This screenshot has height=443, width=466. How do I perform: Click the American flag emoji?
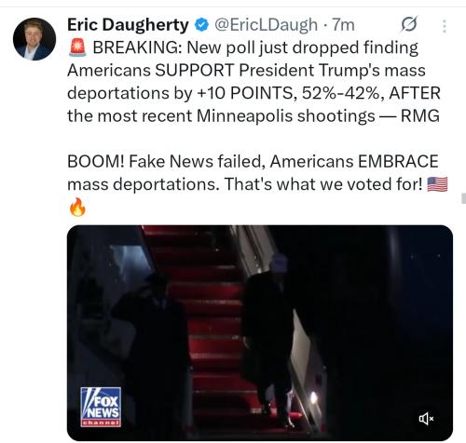pyautogui.click(x=437, y=184)
